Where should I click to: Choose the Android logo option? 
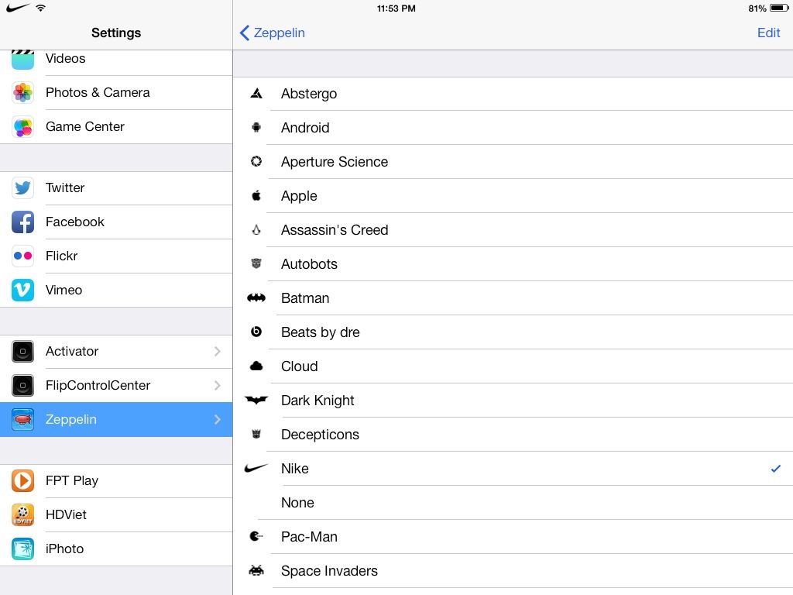(513, 128)
